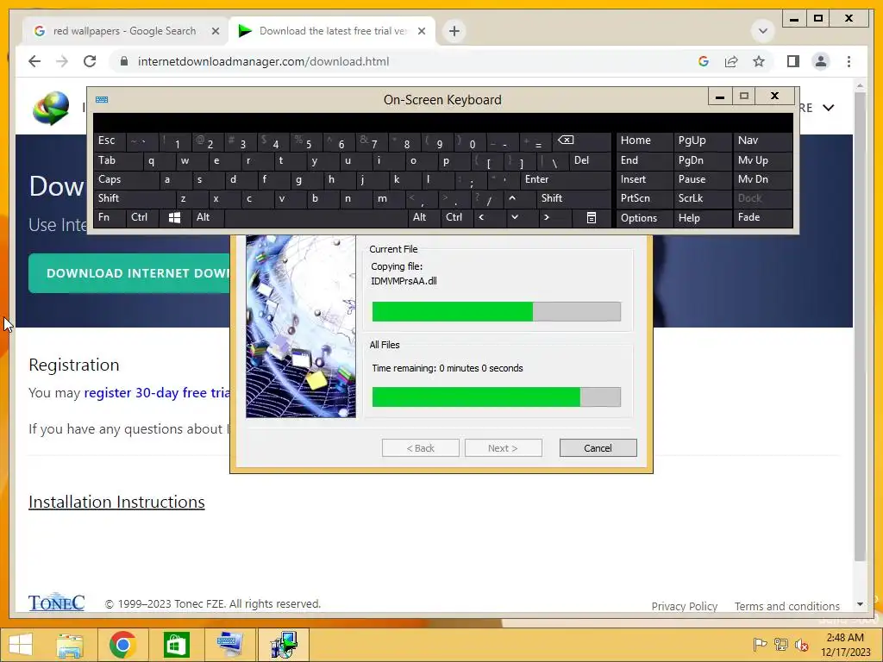Open the Terms and conditions link
The width and height of the screenshot is (883, 662).
pyautogui.click(x=786, y=606)
